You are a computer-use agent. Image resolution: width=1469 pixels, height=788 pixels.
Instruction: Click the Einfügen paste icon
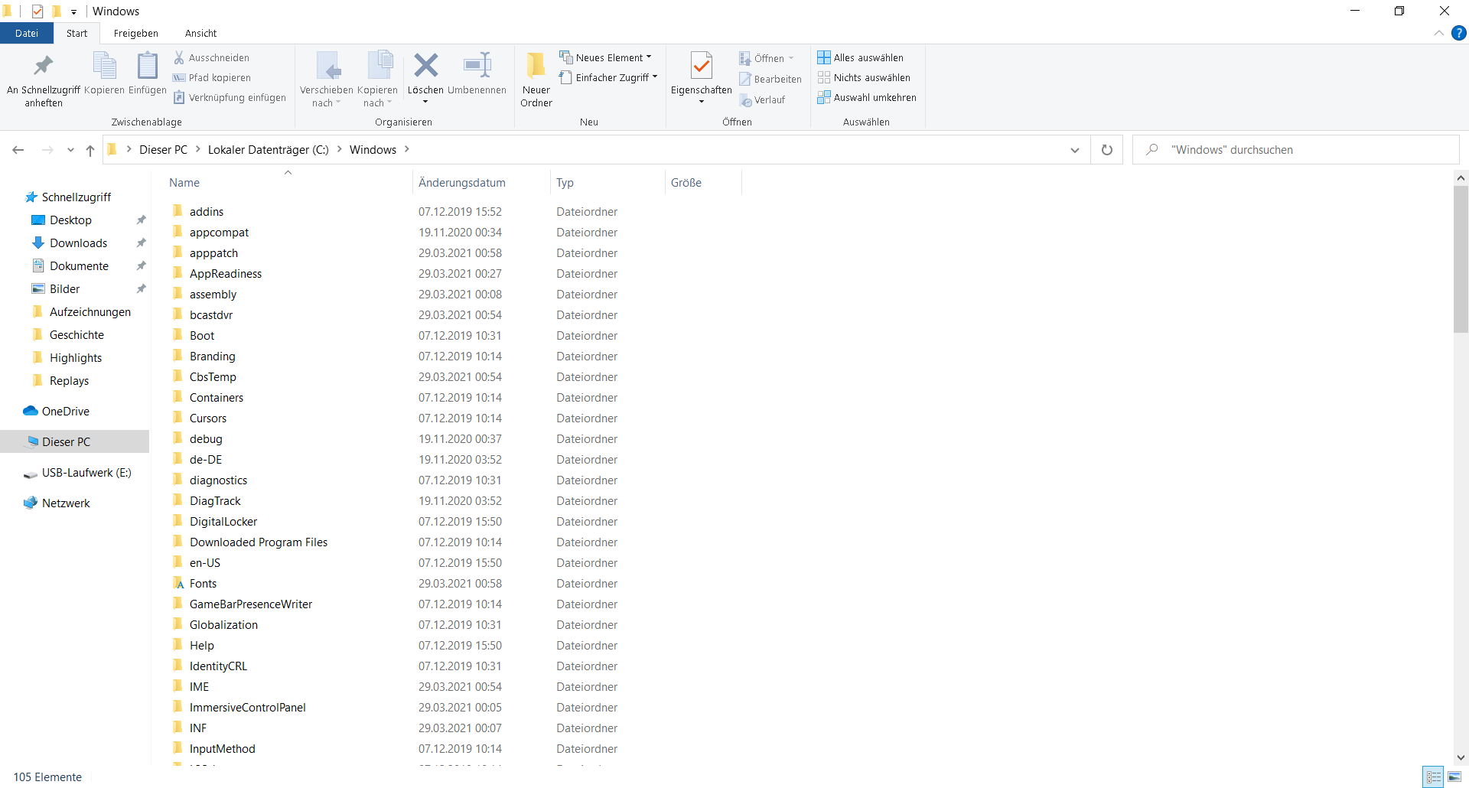pos(148,73)
